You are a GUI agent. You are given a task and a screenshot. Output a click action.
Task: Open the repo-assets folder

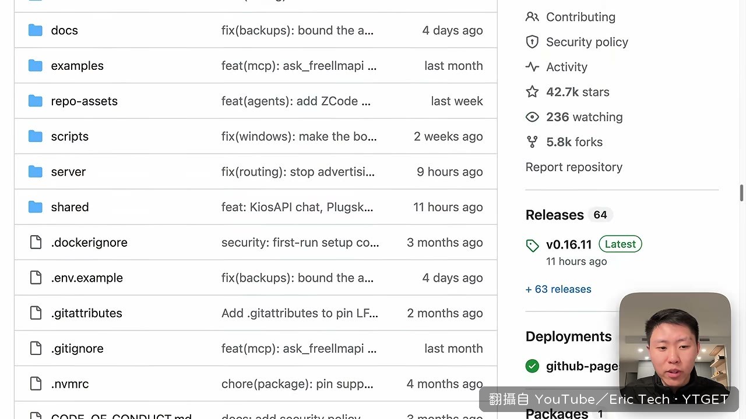[x=84, y=101]
